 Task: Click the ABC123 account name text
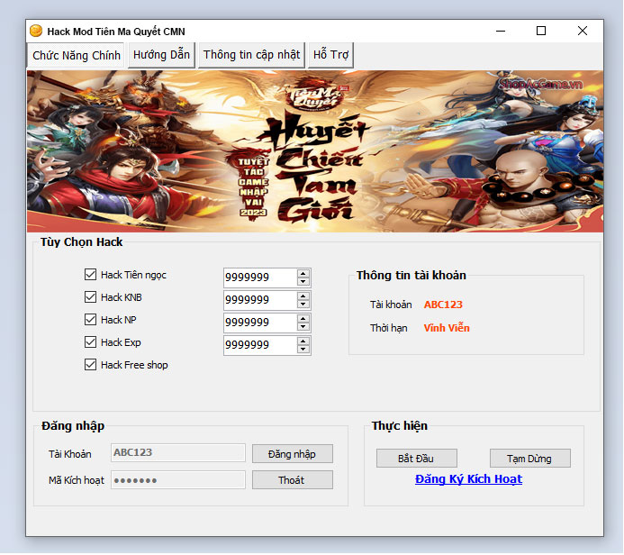pyautogui.click(x=443, y=305)
